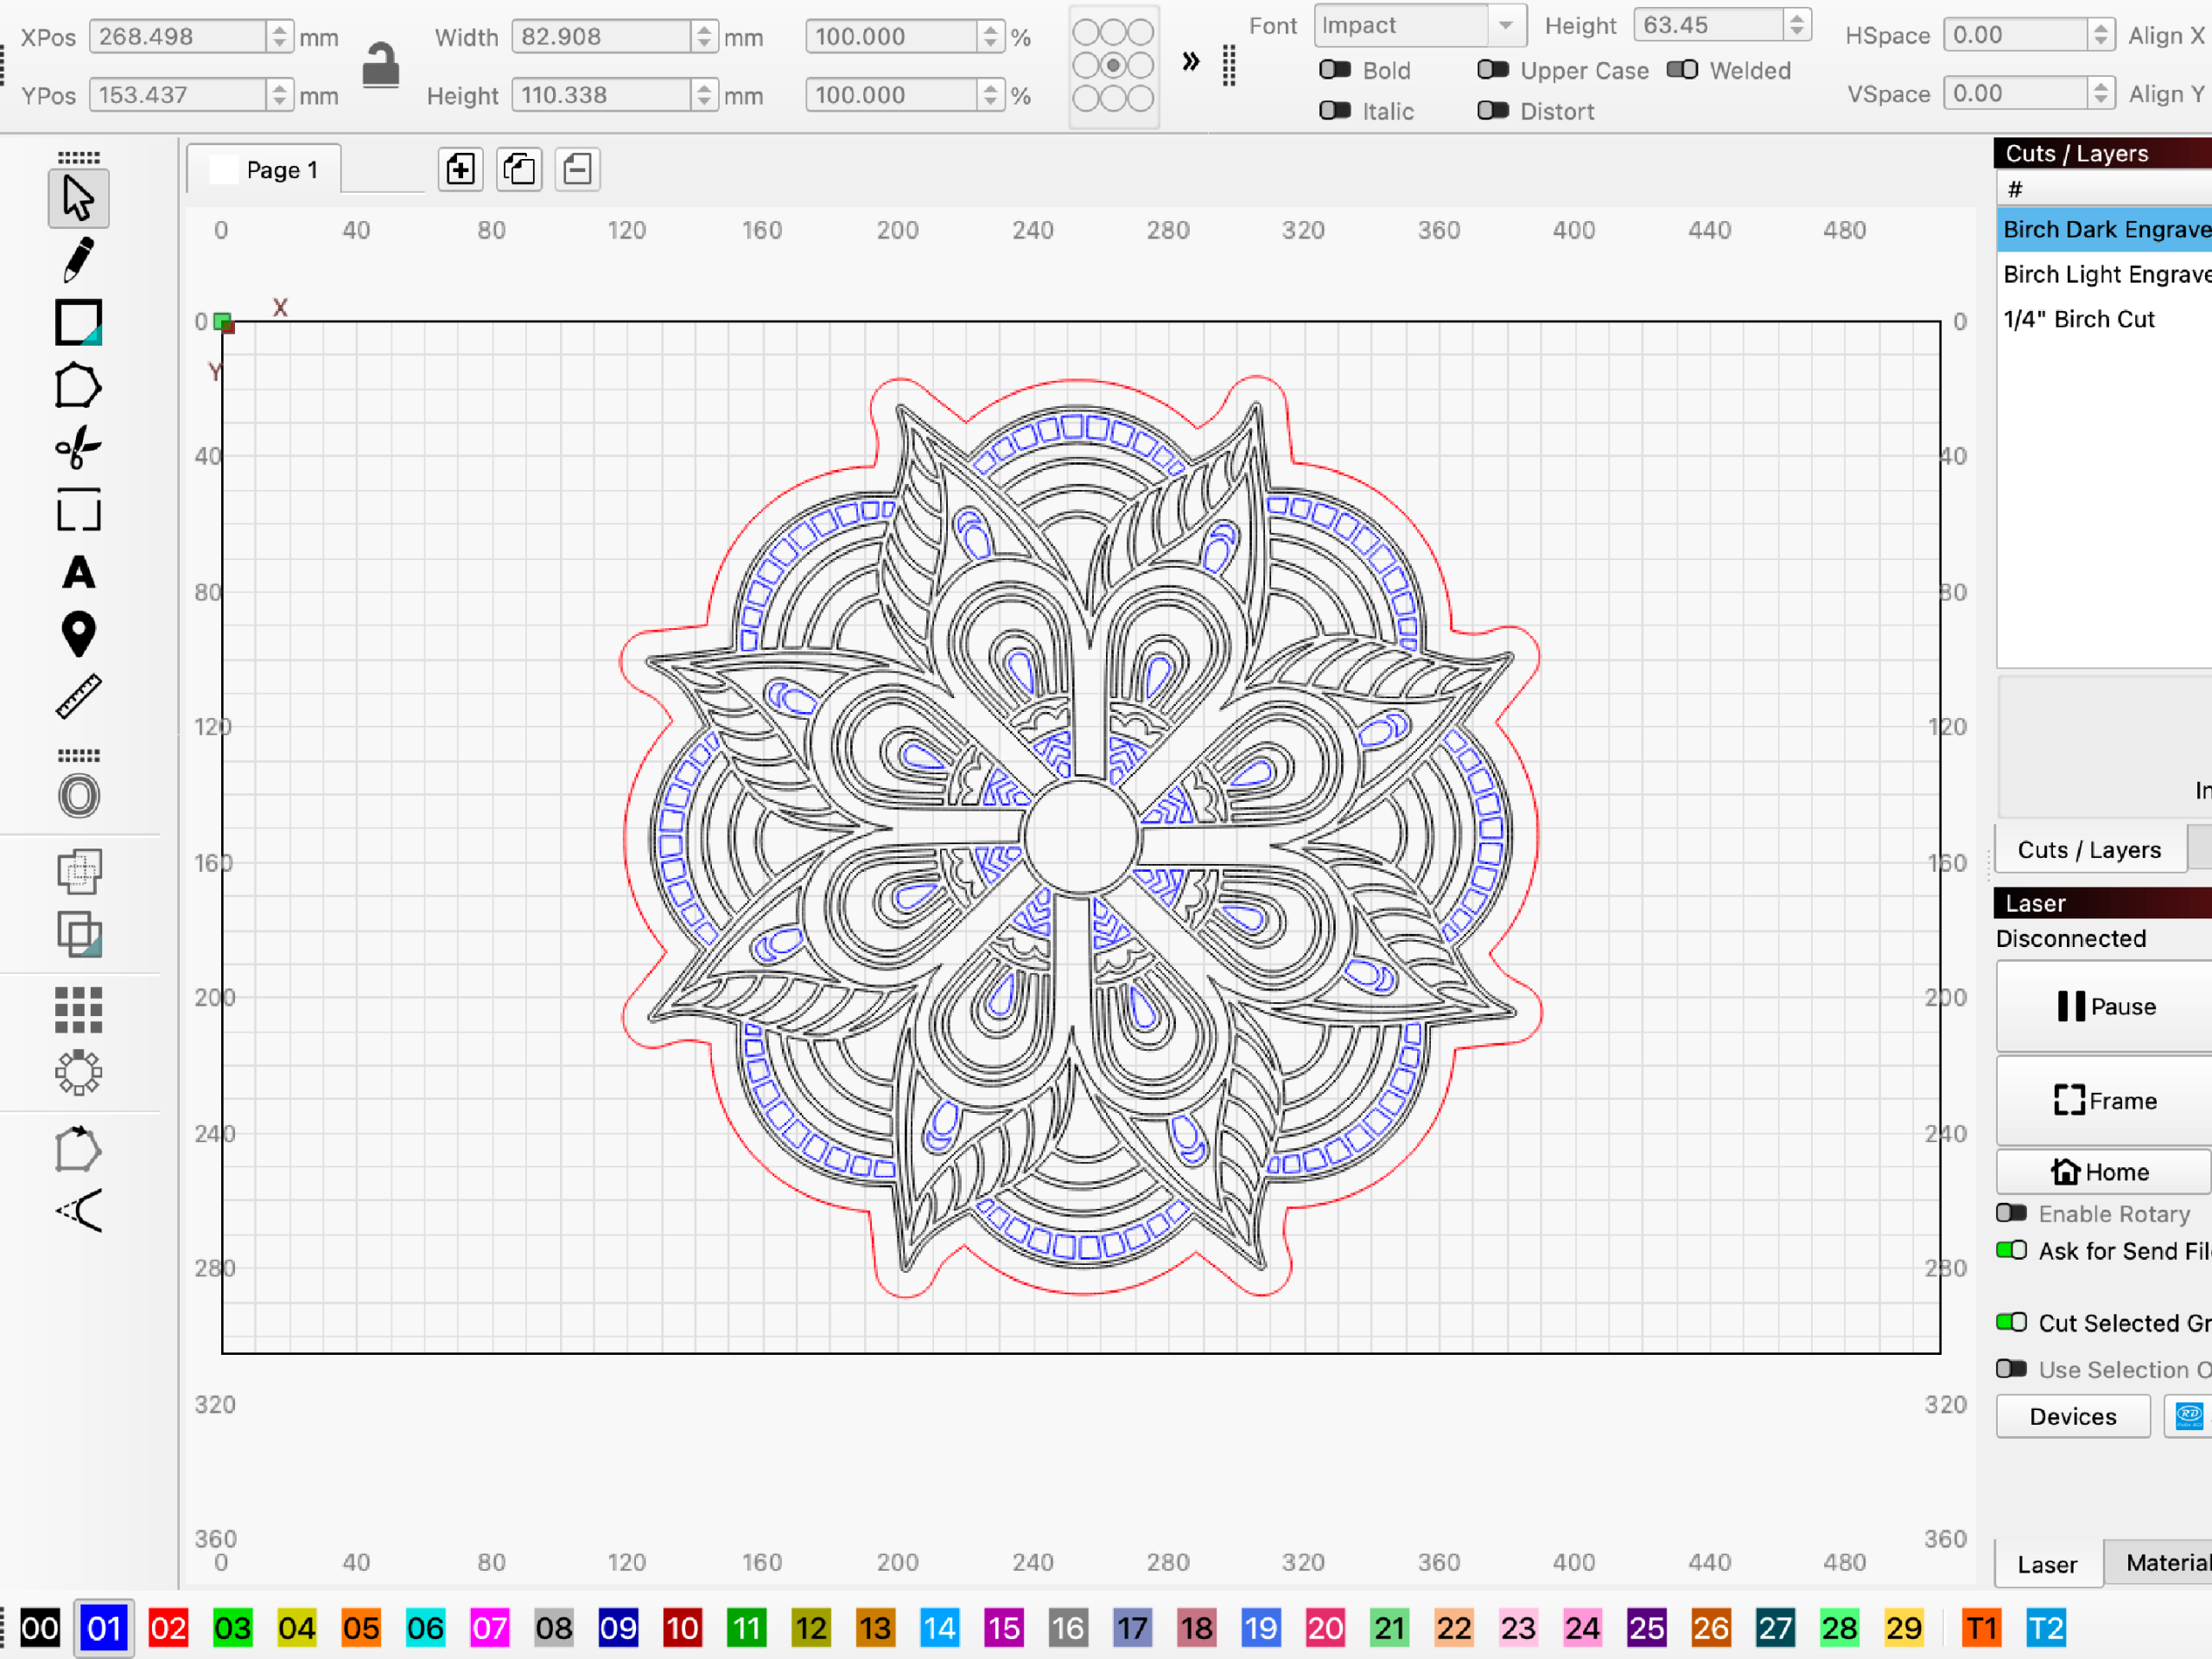Viewport: 2212px width, 1659px height.
Task: Remove page with minus icon
Action: [577, 169]
